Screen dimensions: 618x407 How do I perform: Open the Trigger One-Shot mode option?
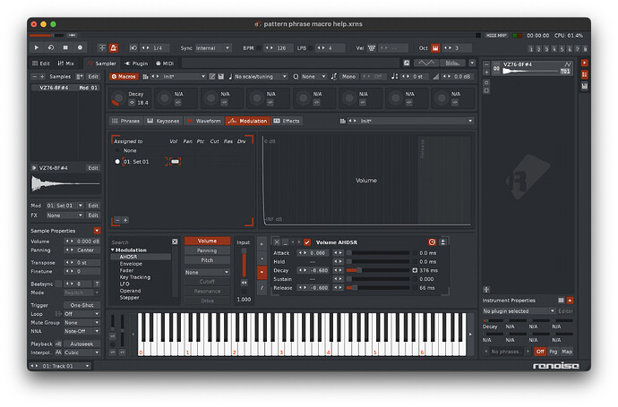coord(82,305)
